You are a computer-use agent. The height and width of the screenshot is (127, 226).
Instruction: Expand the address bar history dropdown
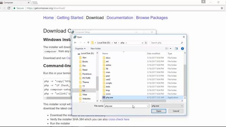(142, 43)
